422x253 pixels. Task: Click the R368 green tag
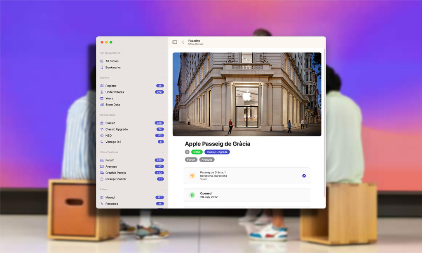pyautogui.click(x=197, y=152)
